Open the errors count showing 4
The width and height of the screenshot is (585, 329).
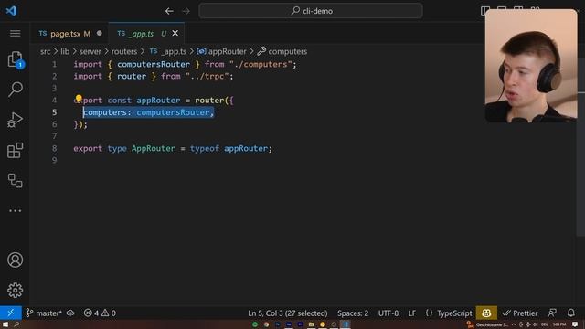[91, 313]
